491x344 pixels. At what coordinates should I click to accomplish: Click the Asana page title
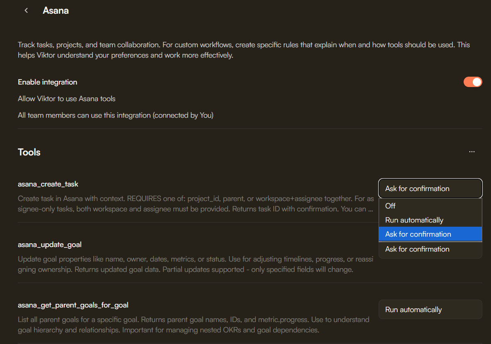click(56, 11)
